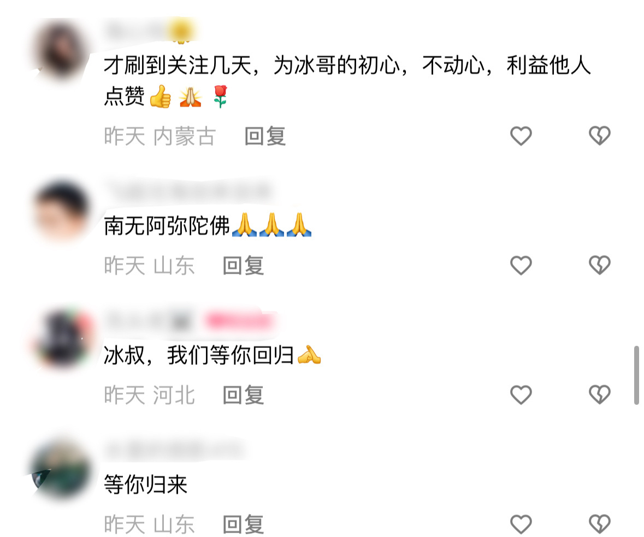Dislike the 等你归来 comment

tap(600, 524)
